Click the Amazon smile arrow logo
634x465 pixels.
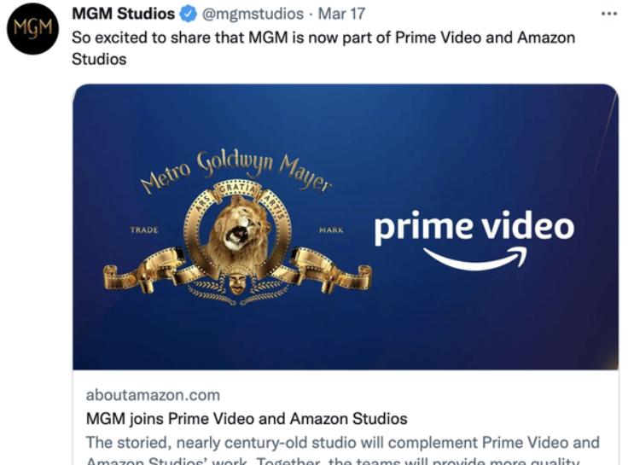pos(475,259)
